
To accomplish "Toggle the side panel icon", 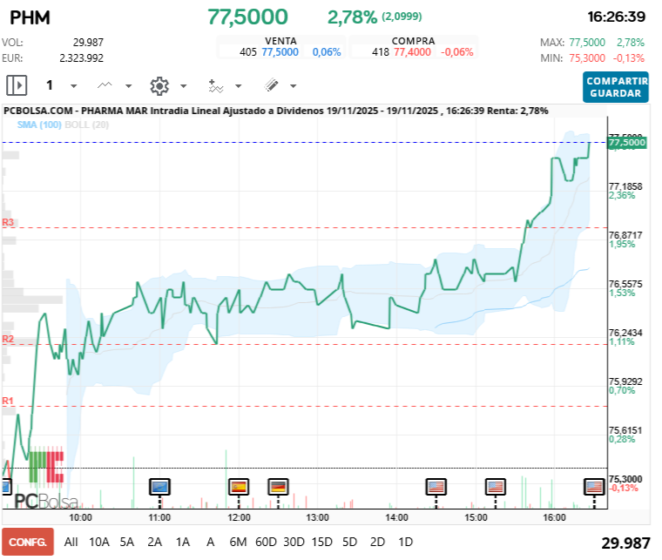I will (17, 85).
